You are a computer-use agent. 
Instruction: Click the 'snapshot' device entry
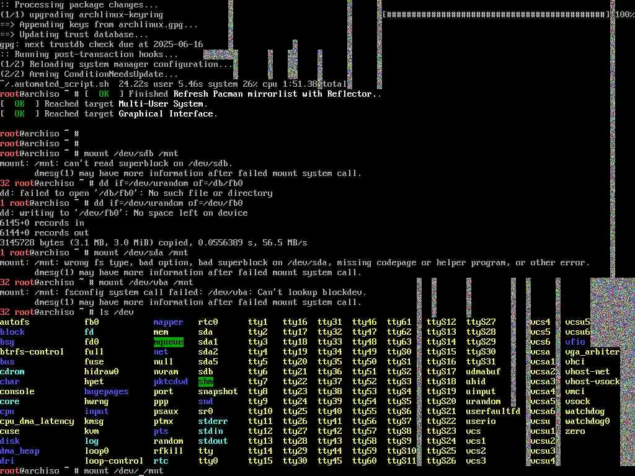click(x=218, y=392)
